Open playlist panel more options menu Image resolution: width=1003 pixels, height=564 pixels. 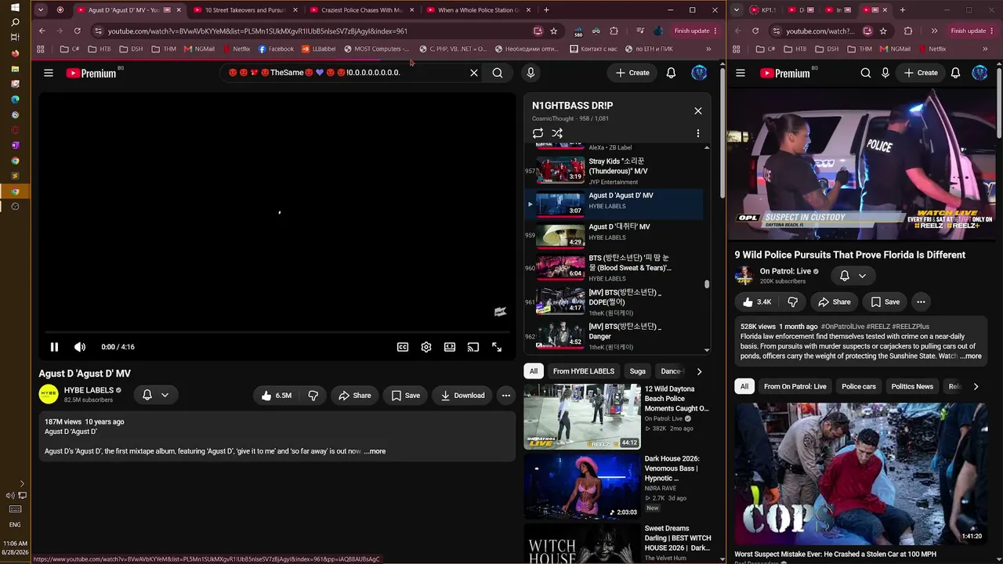pyautogui.click(x=697, y=133)
